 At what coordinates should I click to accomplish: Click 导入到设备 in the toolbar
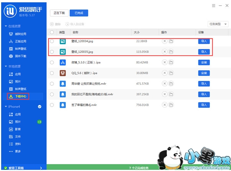(75, 24)
